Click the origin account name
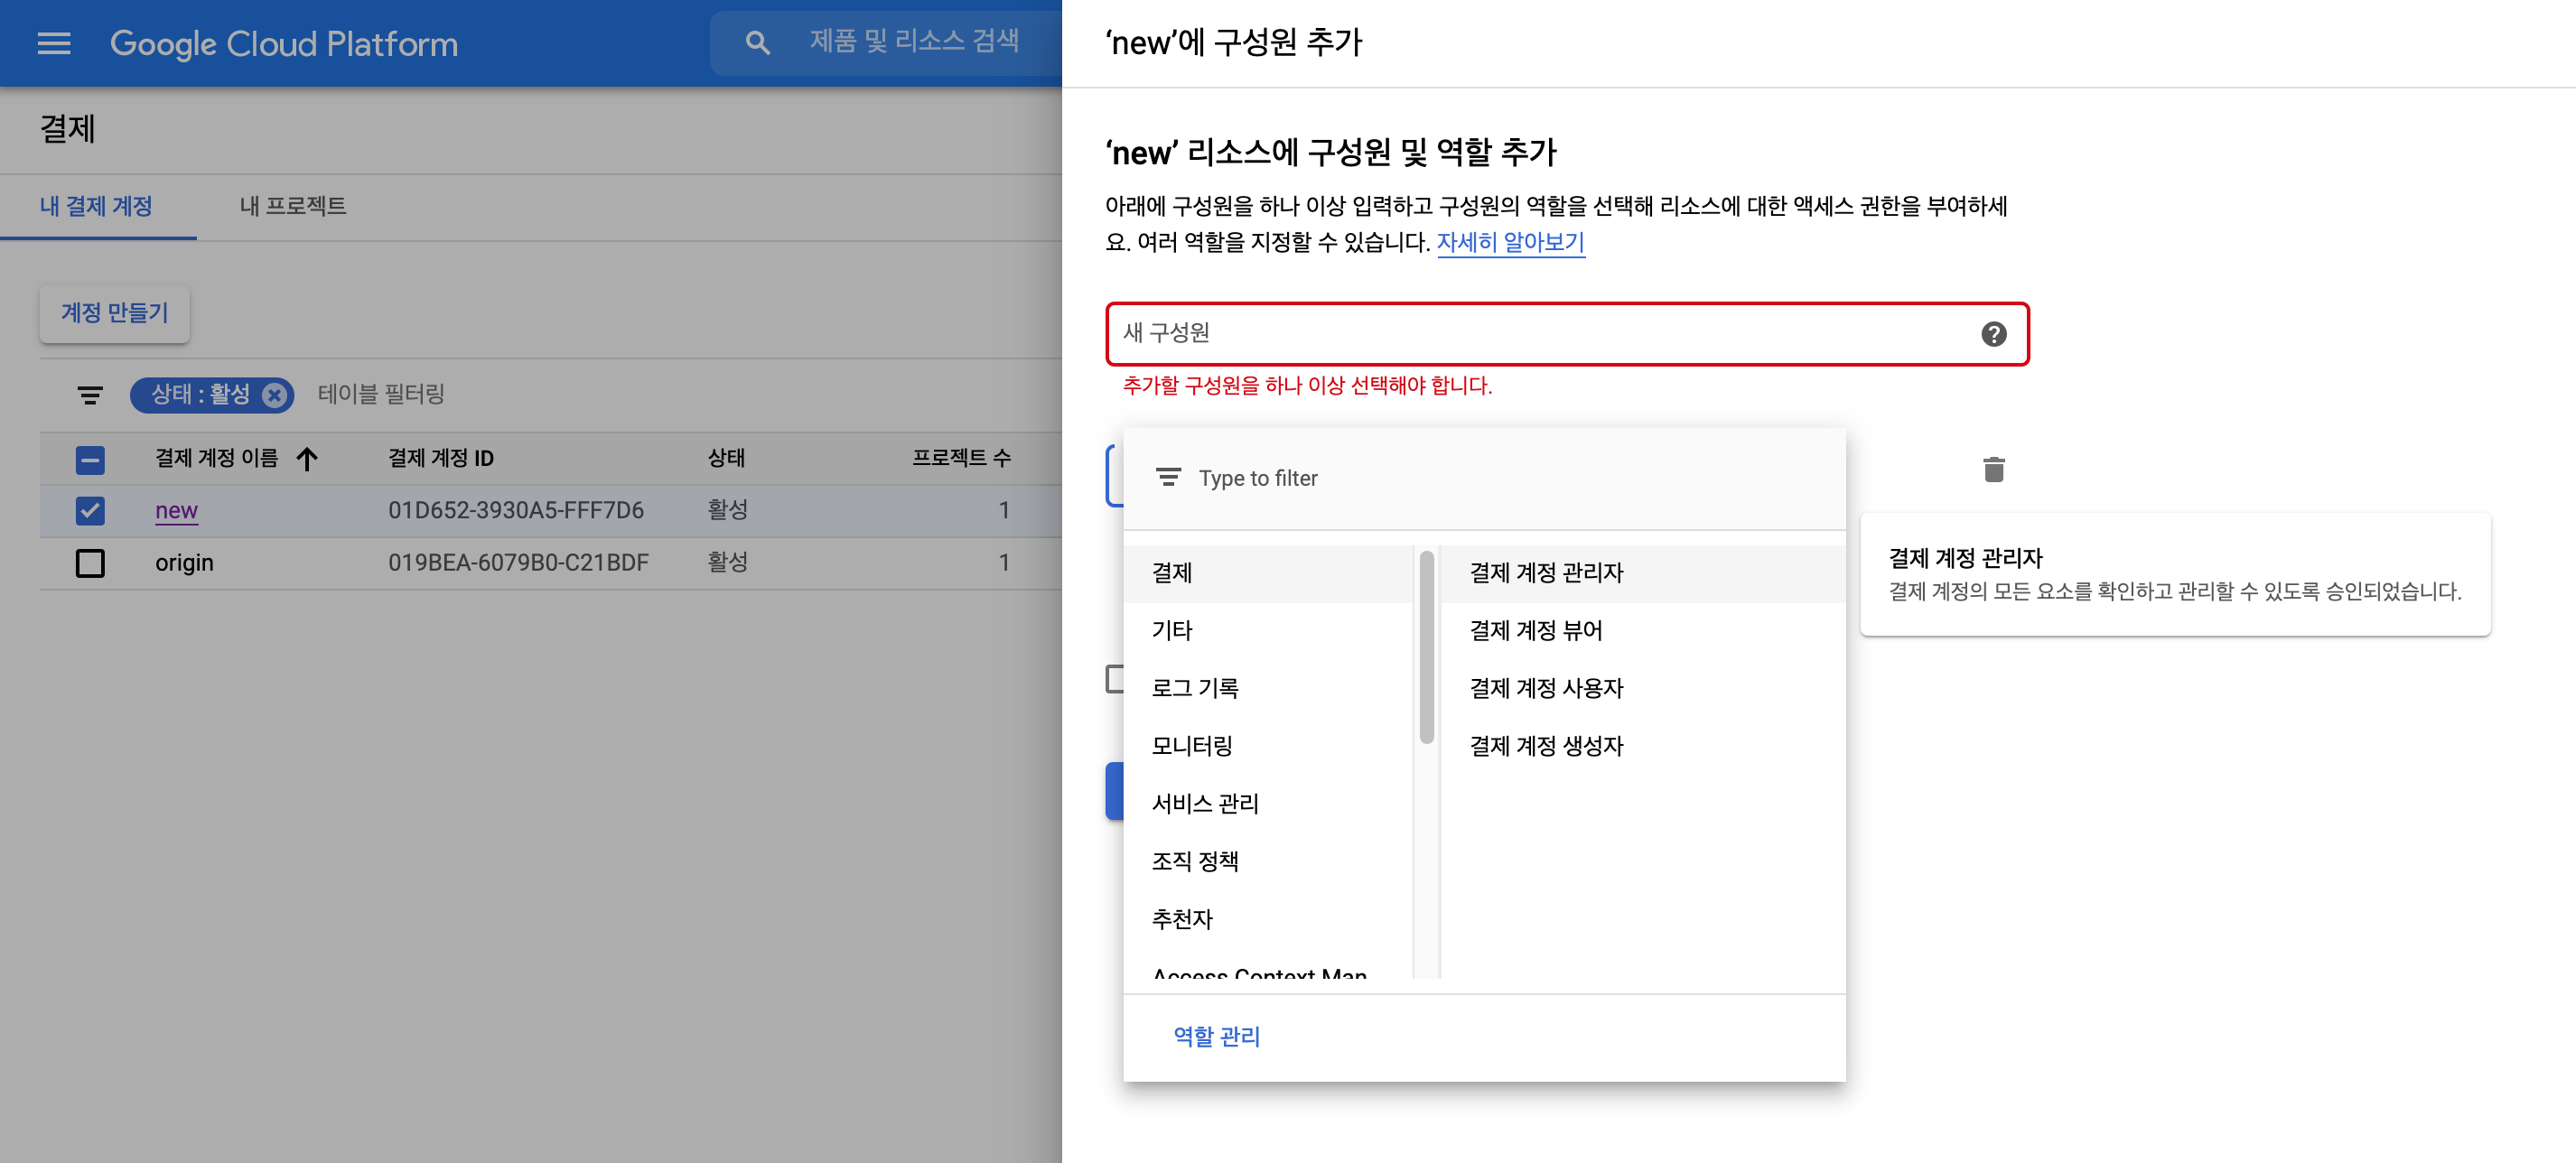Viewport: 2576px width, 1163px height. coord(184,562)
